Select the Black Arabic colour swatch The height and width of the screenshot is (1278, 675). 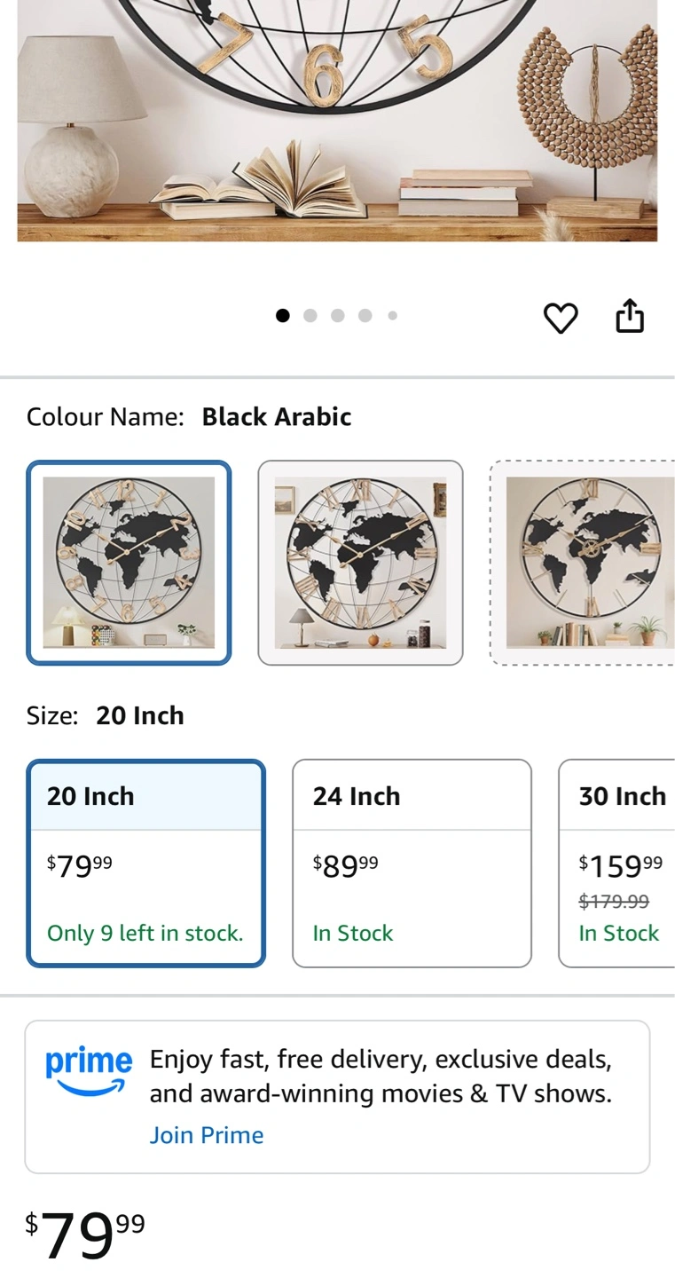130,563
